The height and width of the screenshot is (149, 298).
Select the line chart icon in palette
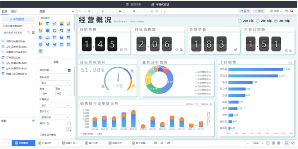point(55,24)
